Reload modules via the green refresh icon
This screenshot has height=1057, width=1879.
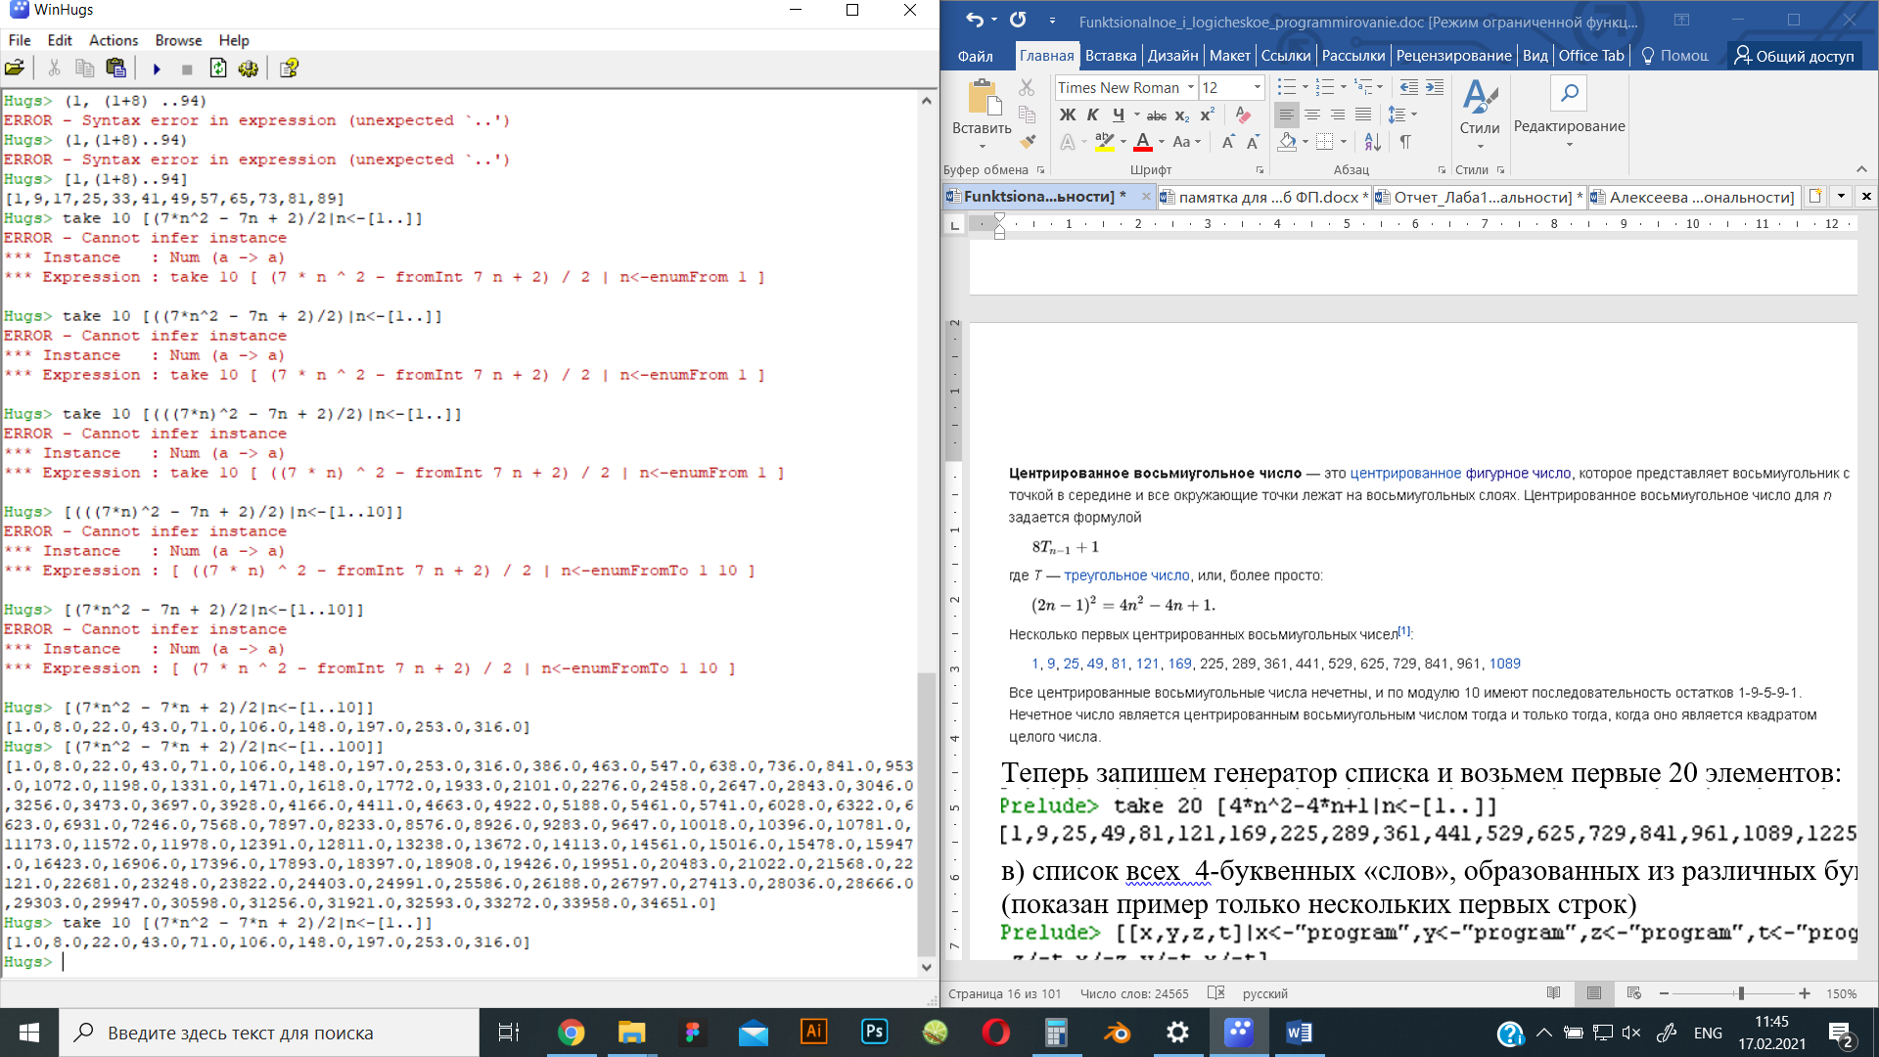pos(218,69)
